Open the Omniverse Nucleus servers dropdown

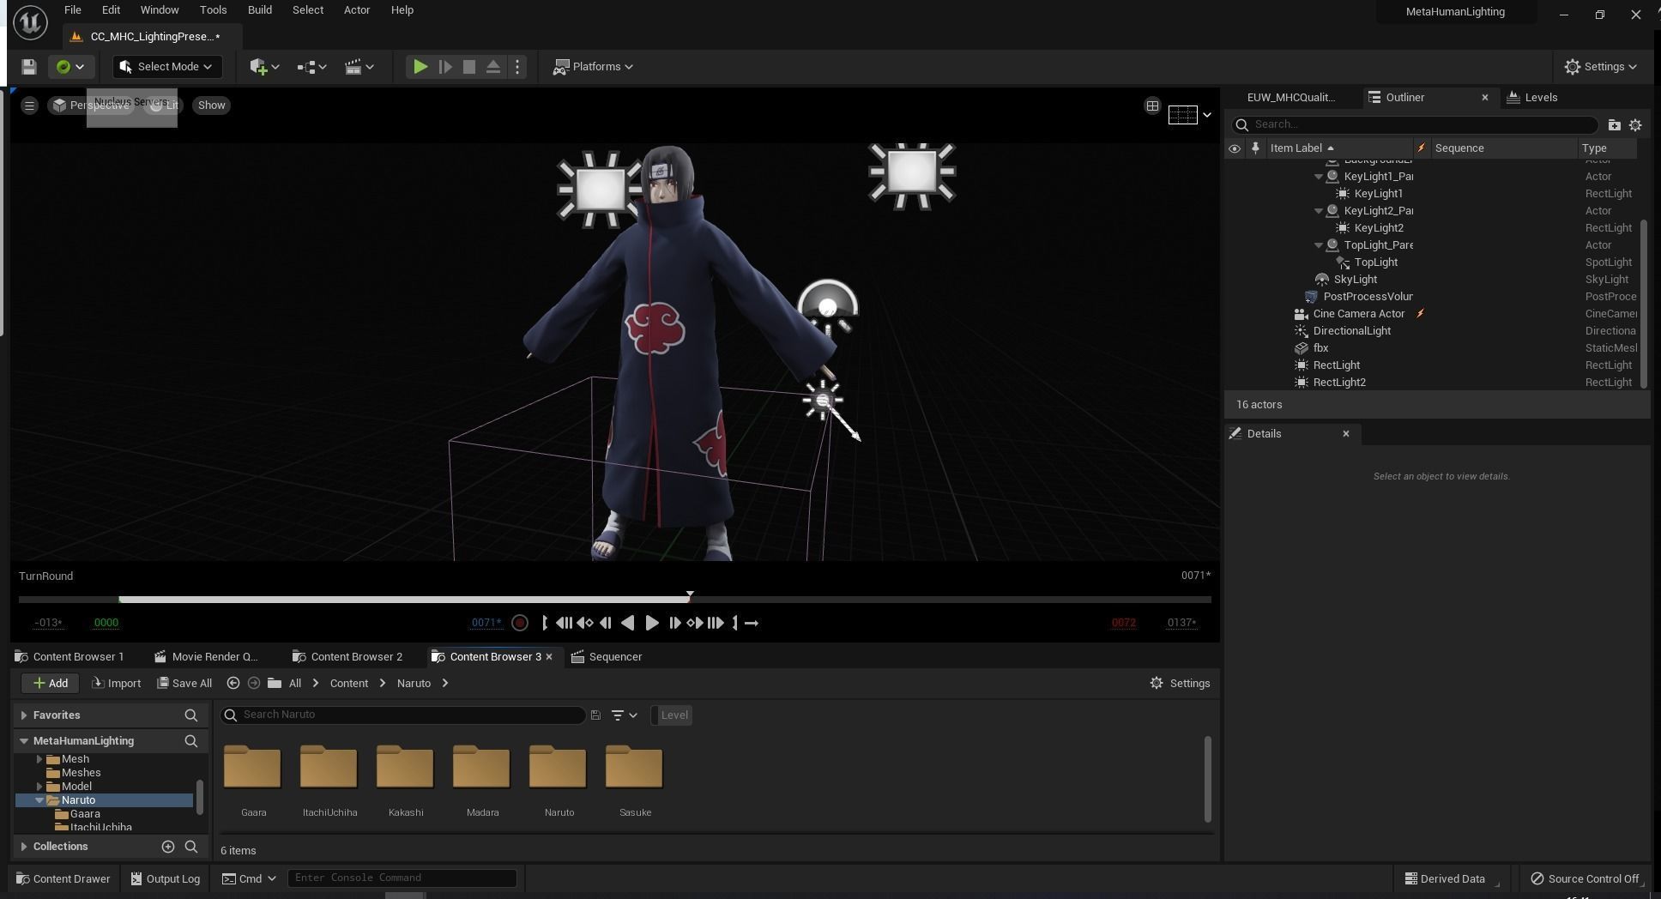(70, 67)
